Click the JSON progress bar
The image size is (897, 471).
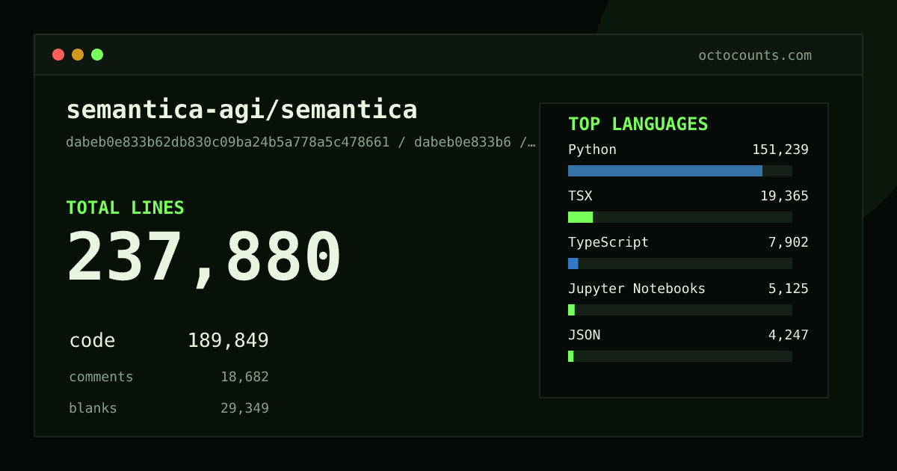[680, 356]
